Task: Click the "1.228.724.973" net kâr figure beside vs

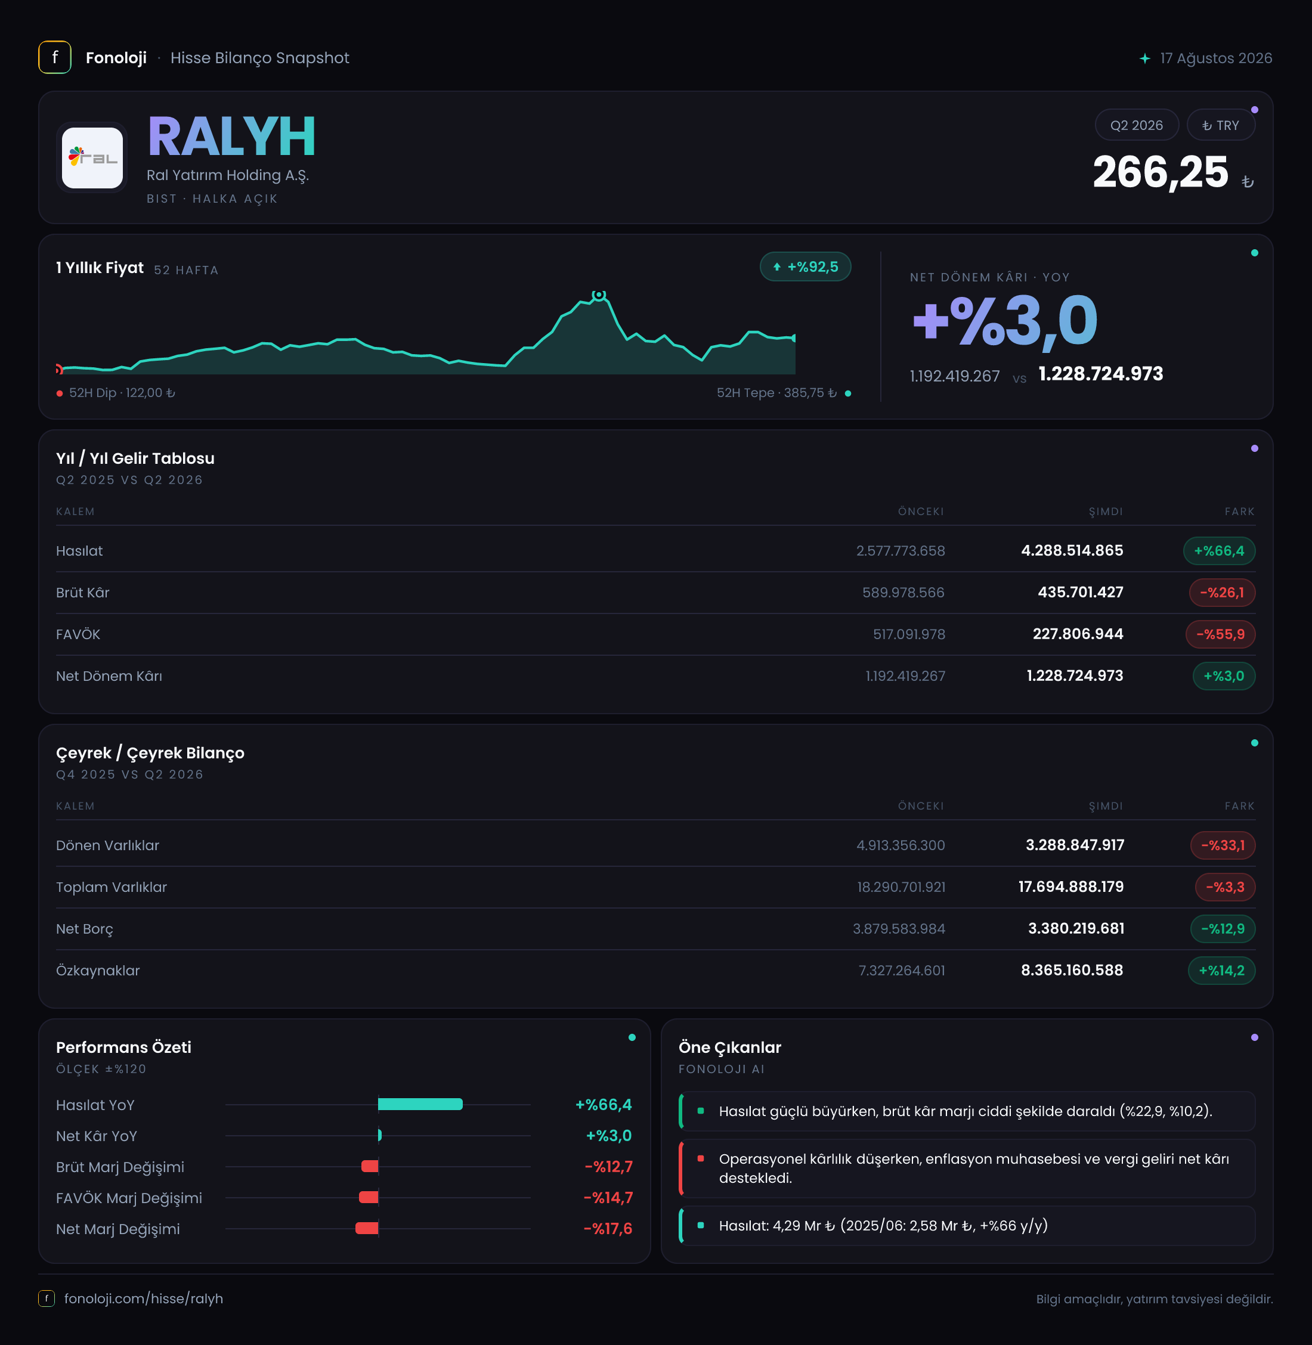Action: (1100, 374)
